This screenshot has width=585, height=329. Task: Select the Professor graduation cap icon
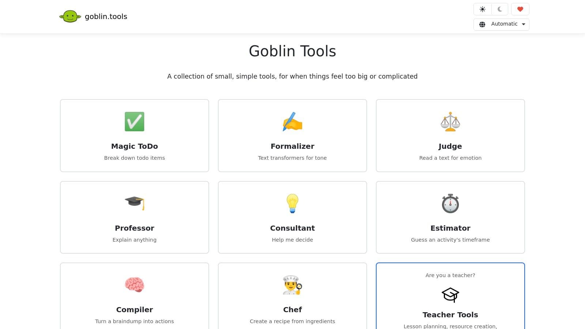click(134, 203)
